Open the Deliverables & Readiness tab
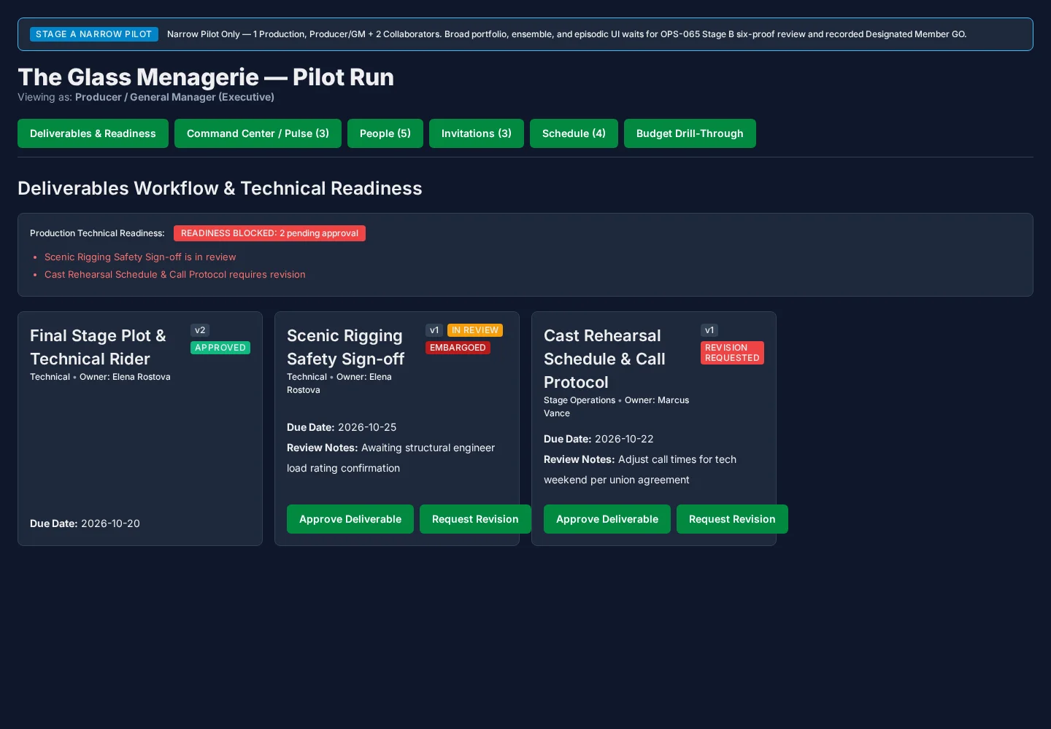1051x729 pixels. pos(93,133)
